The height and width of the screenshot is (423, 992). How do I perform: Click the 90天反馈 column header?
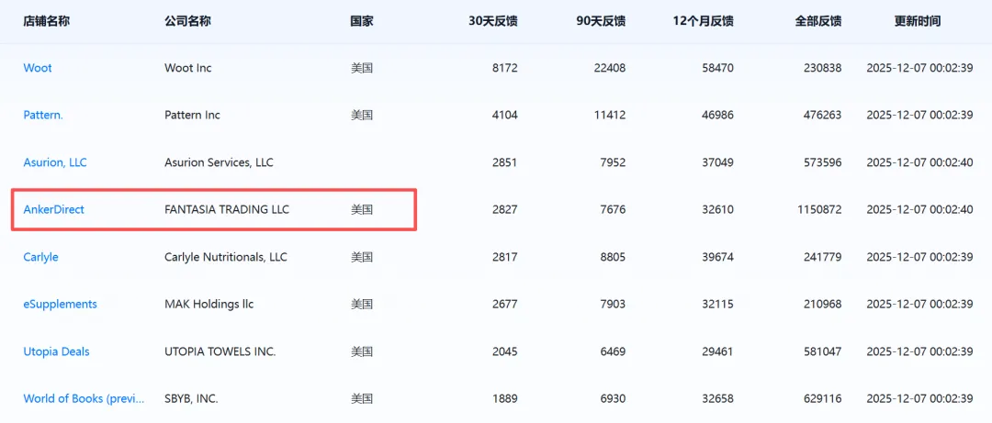pos(601,21)
